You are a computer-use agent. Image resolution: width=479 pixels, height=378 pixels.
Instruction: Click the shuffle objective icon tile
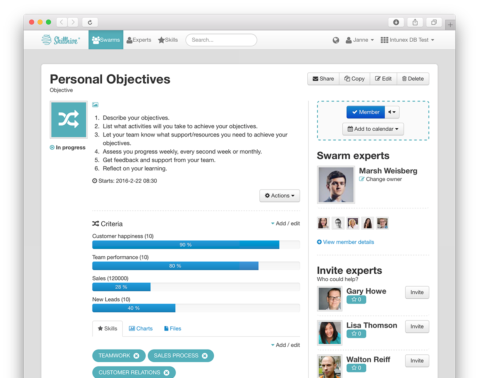tap(69, 120)
